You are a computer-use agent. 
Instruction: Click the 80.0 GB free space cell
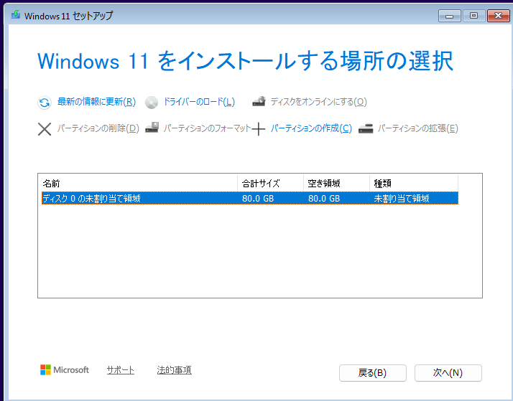[324, 199]
